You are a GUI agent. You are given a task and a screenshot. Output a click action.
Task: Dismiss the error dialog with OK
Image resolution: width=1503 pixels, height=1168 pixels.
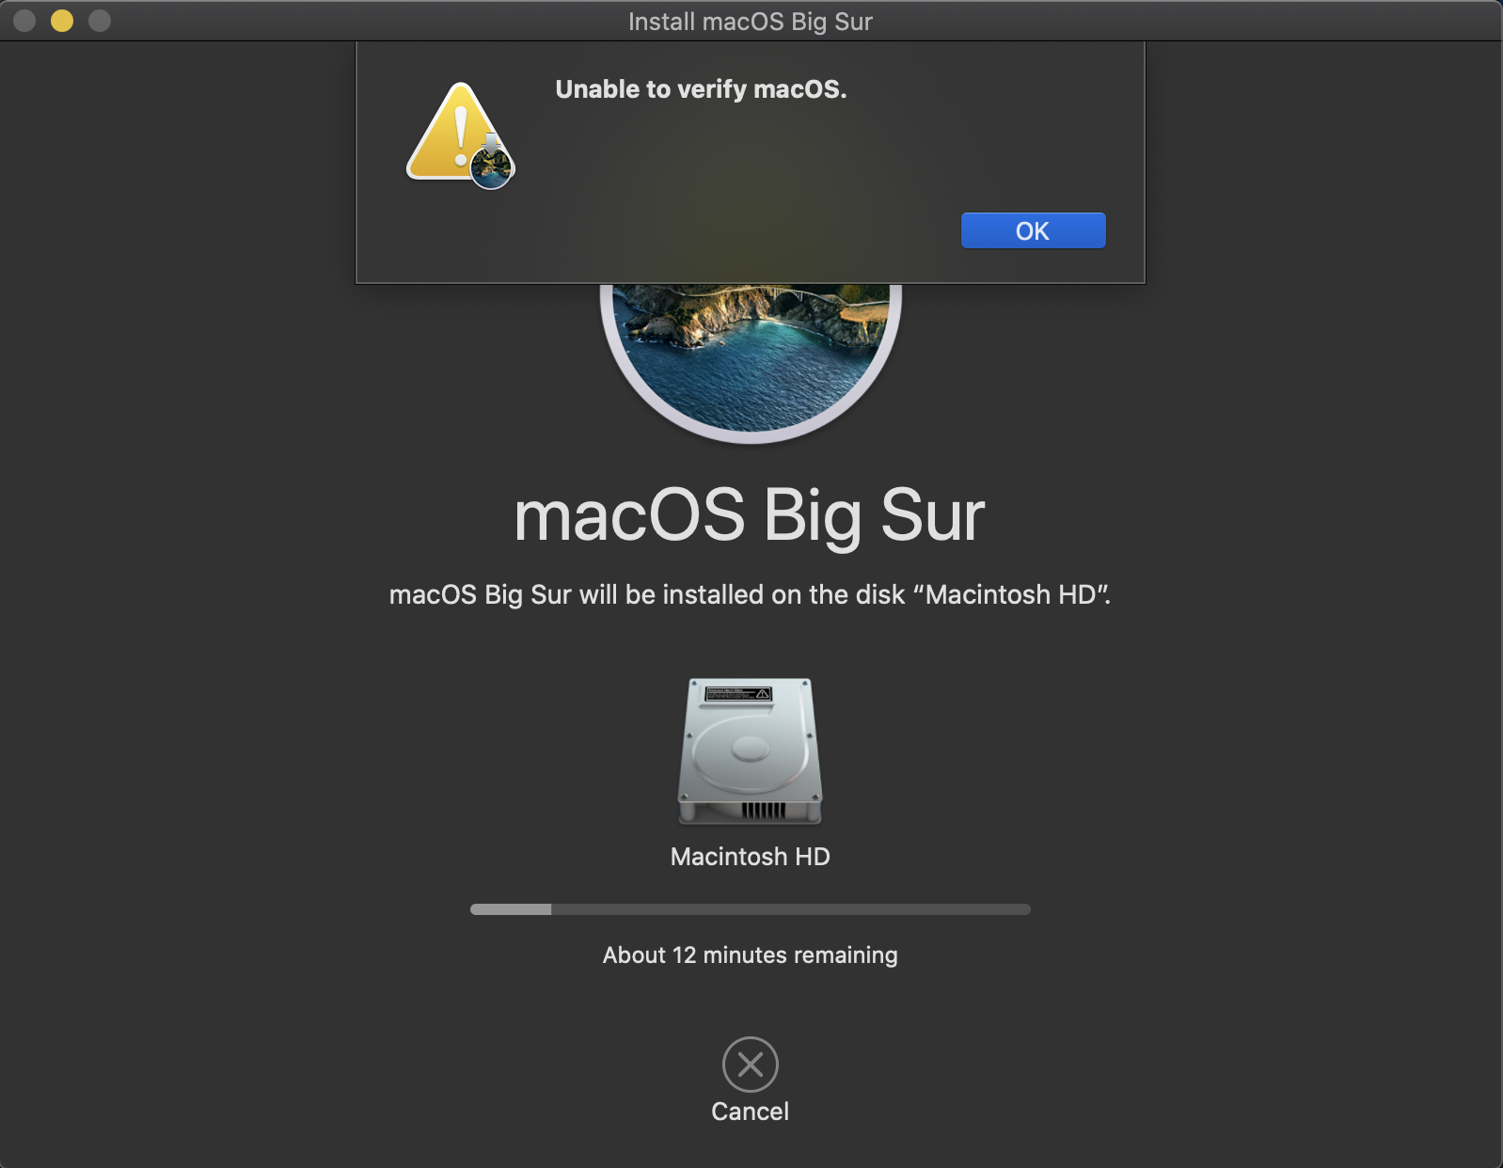point(1033,230)
